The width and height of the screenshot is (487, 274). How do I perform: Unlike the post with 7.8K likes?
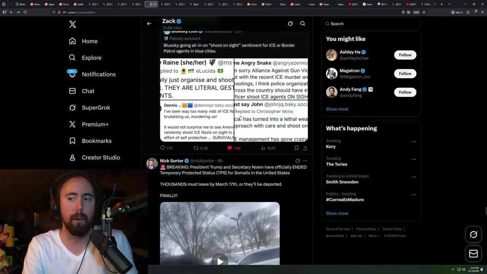click(234, 148)
